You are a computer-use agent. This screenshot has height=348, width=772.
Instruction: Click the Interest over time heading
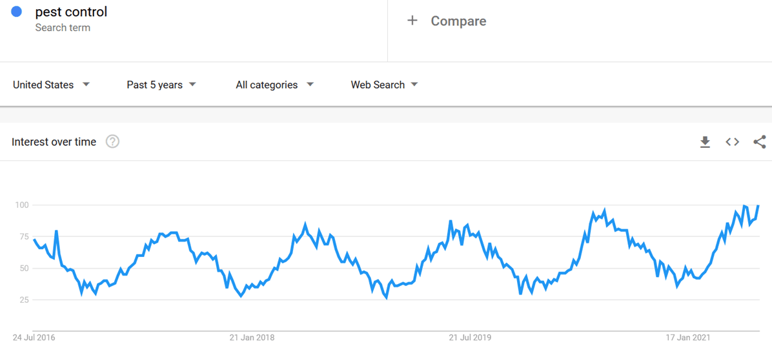[54, 142]
